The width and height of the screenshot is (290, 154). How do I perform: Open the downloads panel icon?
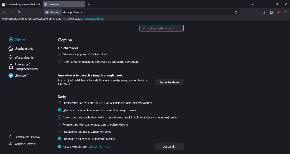(x=264, y=12)
